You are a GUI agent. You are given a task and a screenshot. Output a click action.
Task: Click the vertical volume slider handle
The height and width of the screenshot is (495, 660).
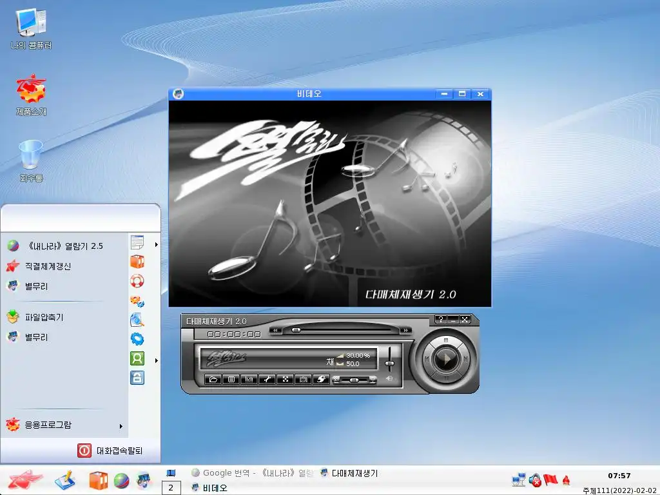click(390, 364)
